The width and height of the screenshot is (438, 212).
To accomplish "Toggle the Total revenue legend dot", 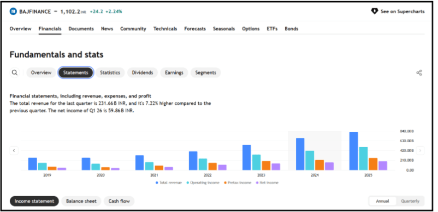I will 157,183.
